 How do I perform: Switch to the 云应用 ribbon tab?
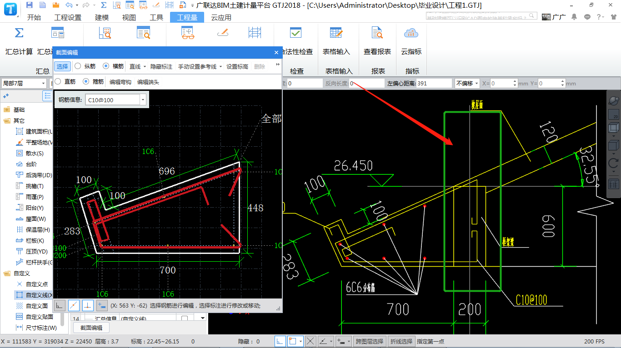coord(221,17)
